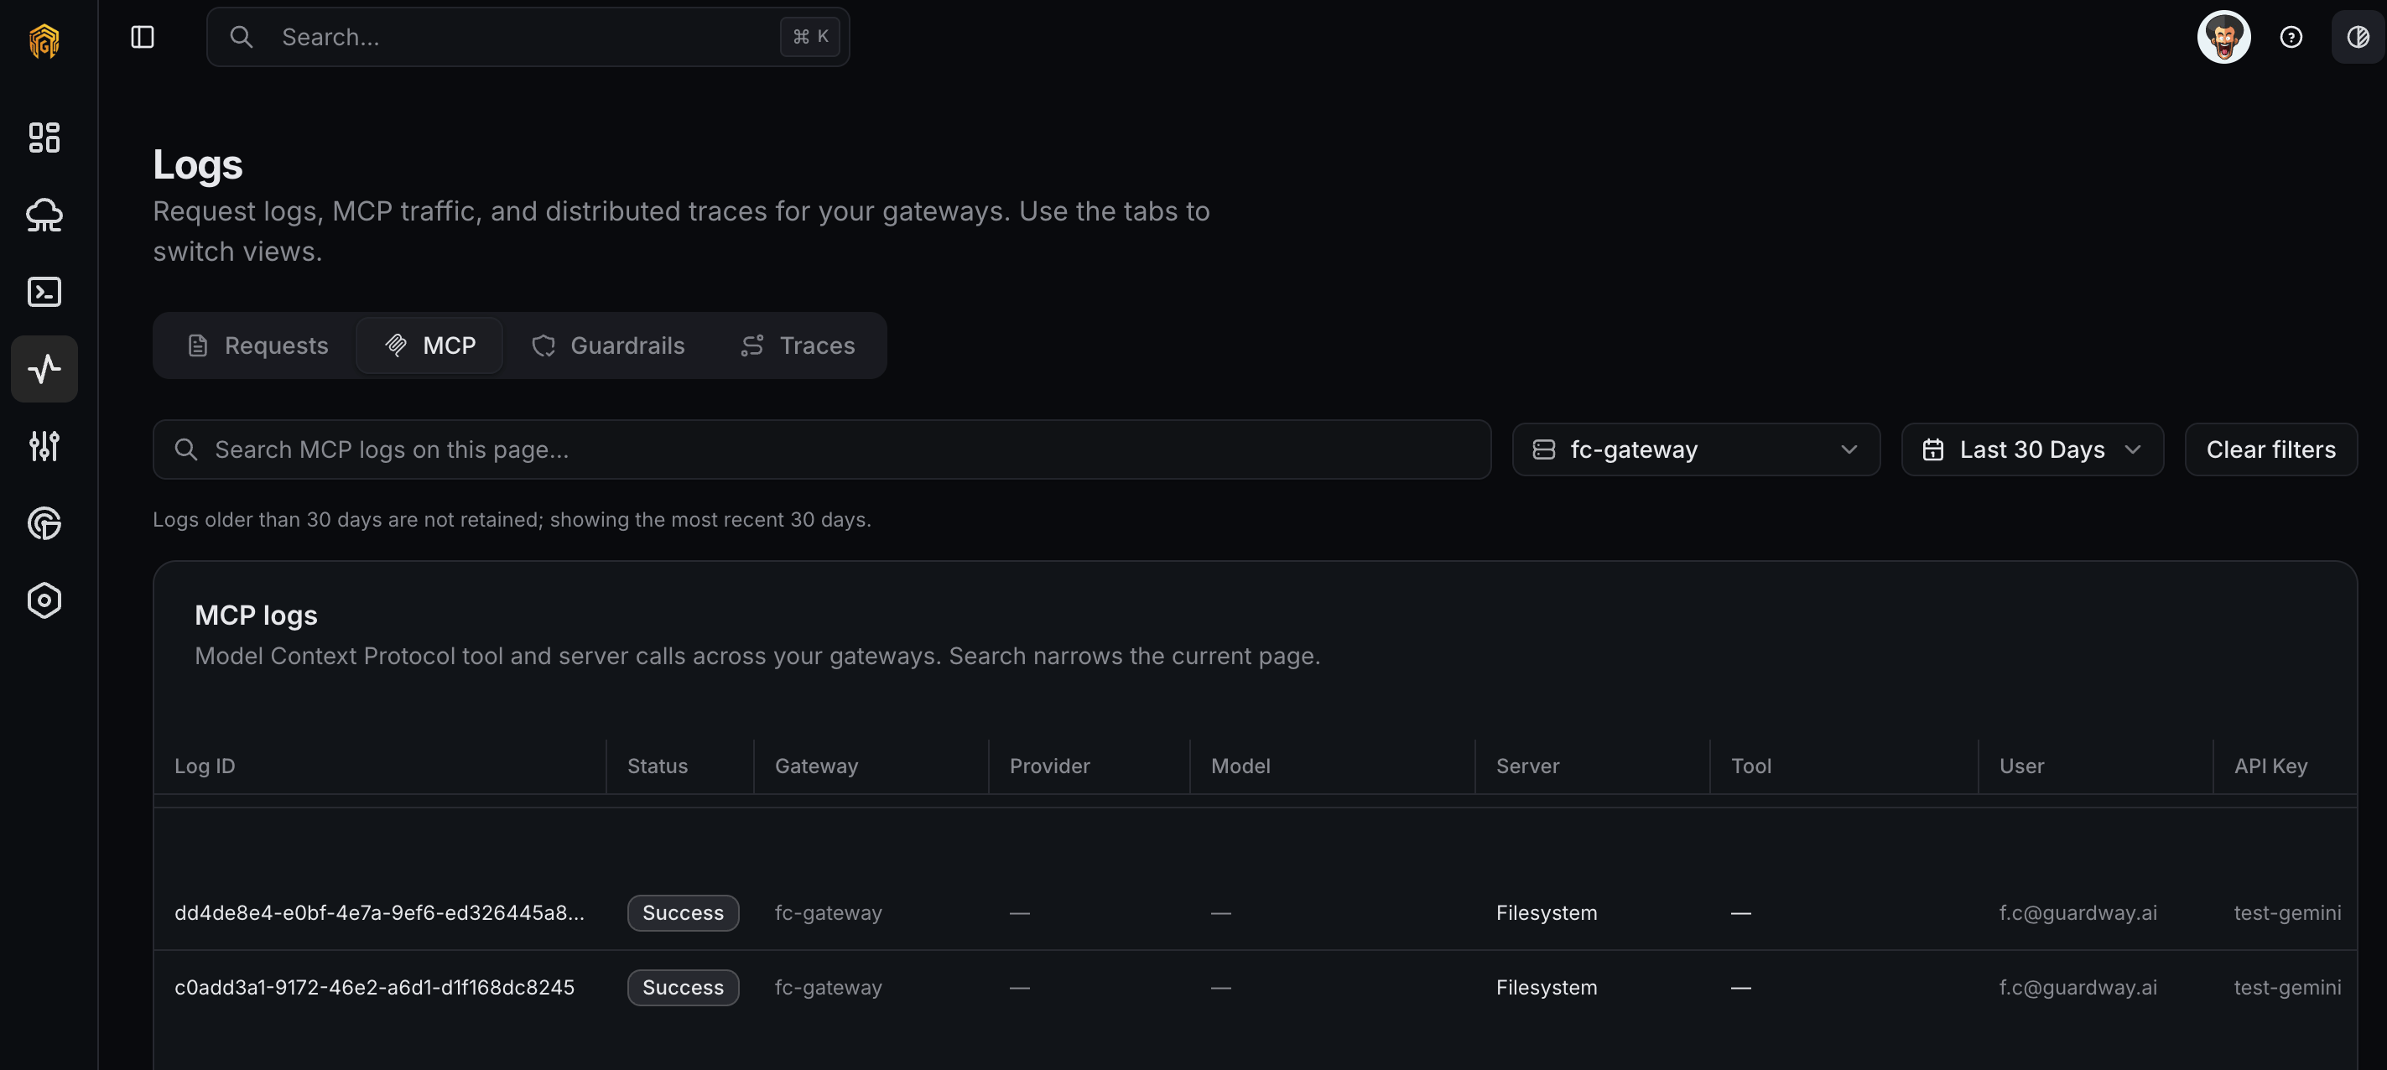Viewport: 2387px width, 1070px height.
Task: Open the Last 30 Days dropdown
Action: pos(2032,449)
